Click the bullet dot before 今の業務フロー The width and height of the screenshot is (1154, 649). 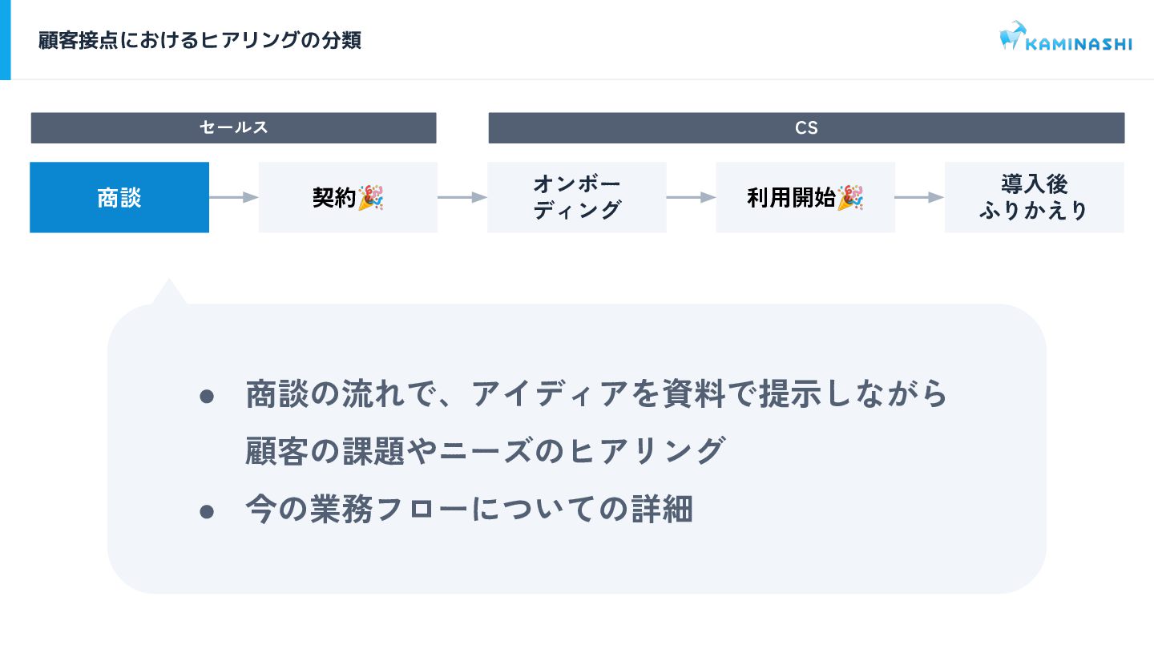(x=207, y=510)
